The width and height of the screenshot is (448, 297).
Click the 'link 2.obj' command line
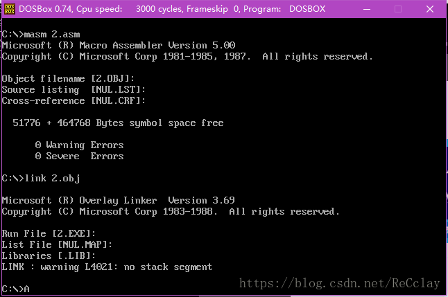[41, 179]
